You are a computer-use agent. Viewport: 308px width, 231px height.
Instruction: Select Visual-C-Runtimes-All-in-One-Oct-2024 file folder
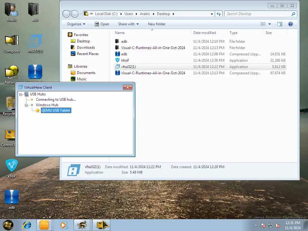coord(200,48)
